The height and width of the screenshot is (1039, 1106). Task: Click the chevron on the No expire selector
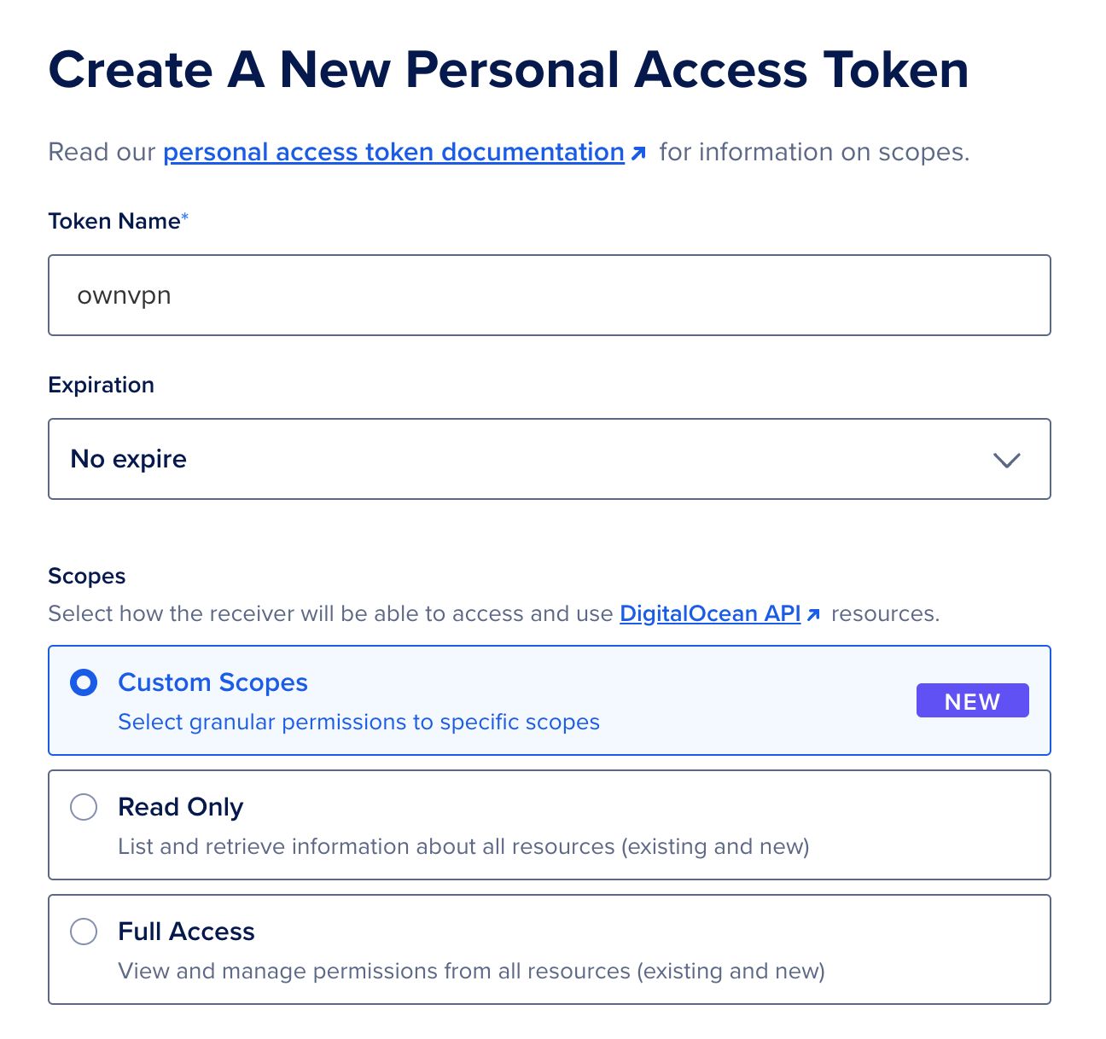coord(1006,460)
